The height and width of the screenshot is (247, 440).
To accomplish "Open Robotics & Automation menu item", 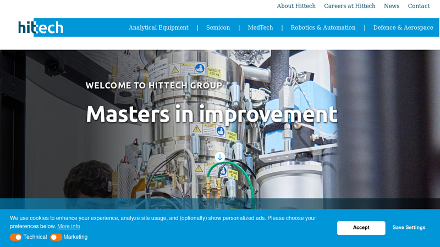I will click(x=323, y=27).
